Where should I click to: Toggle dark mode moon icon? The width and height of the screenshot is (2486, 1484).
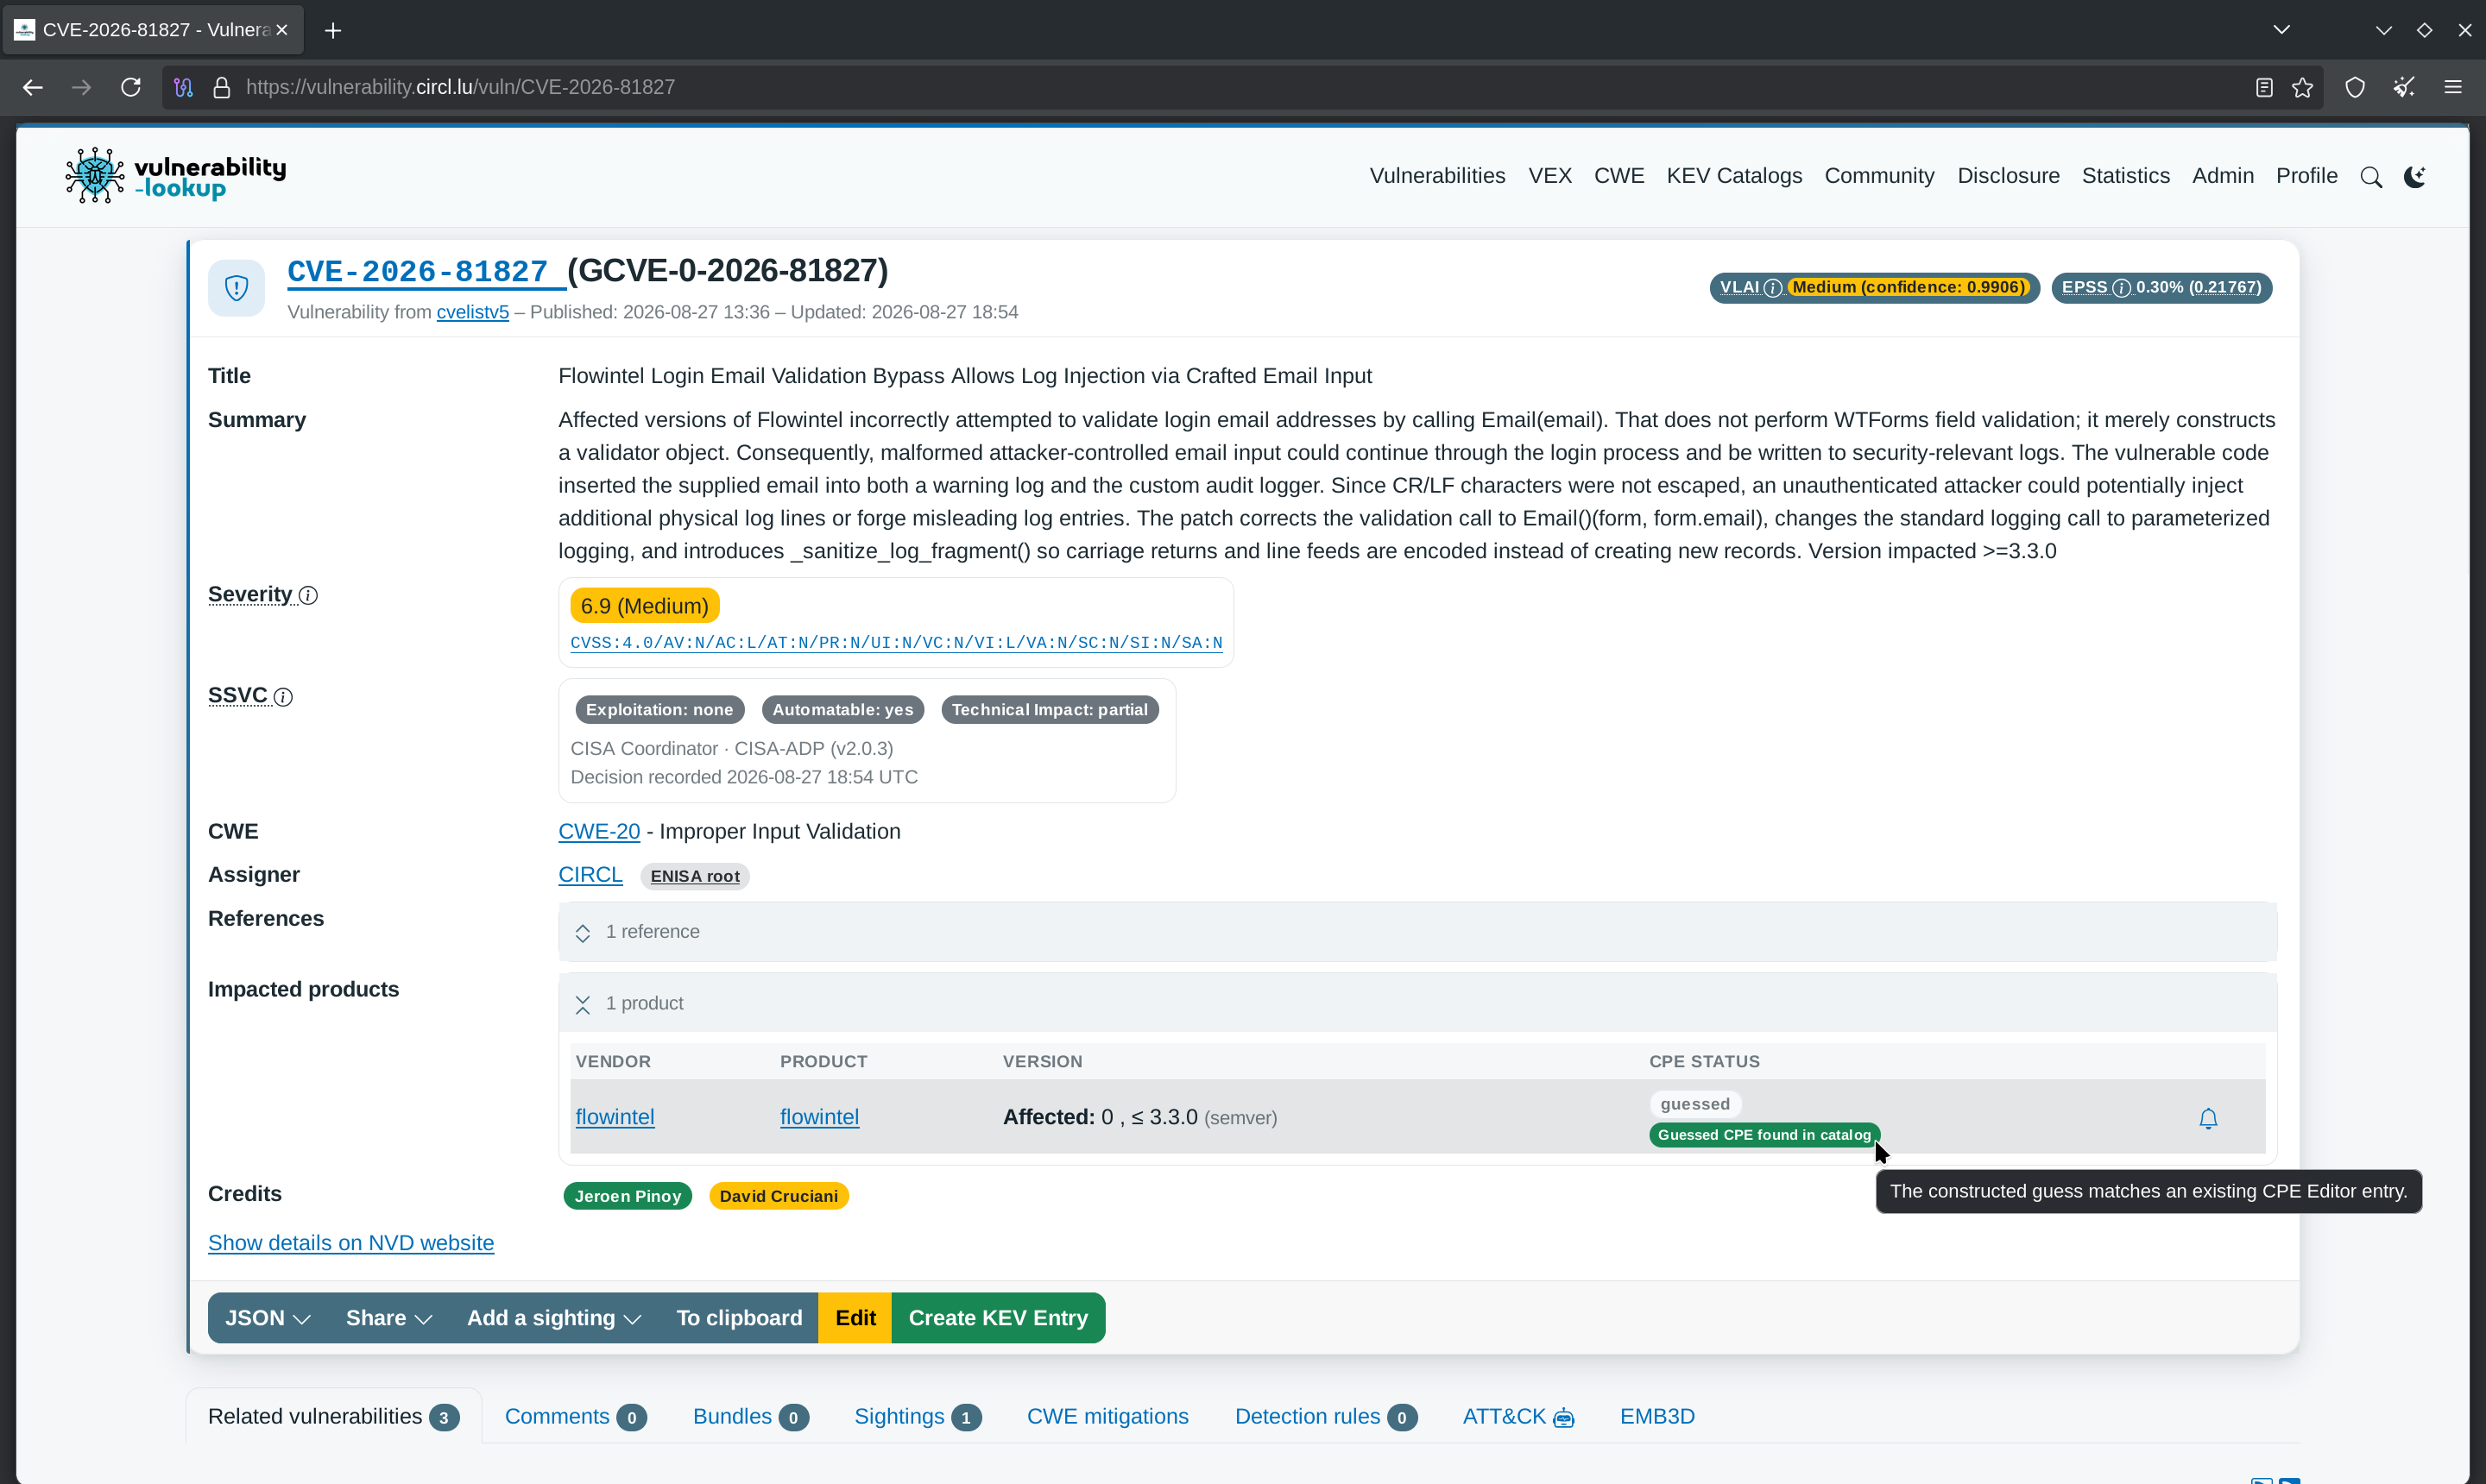click(2415, 177)
